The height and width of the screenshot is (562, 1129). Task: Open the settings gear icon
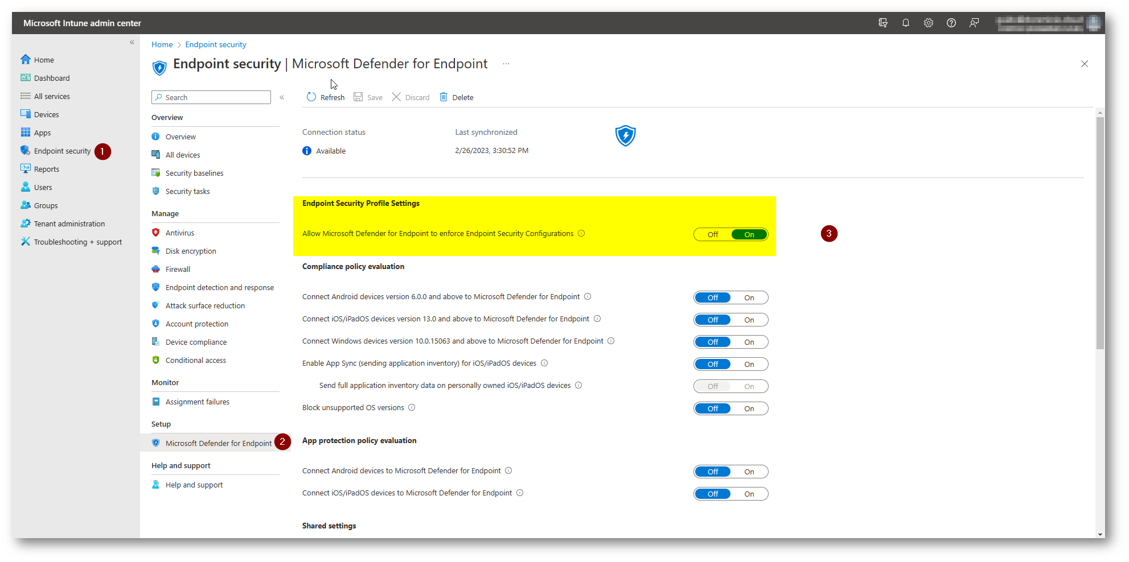click(x=929, y=23)
